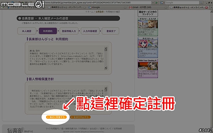Open the ネオスチーム game banner
Viewport: 213px width, 133px height.
[148, 48]
